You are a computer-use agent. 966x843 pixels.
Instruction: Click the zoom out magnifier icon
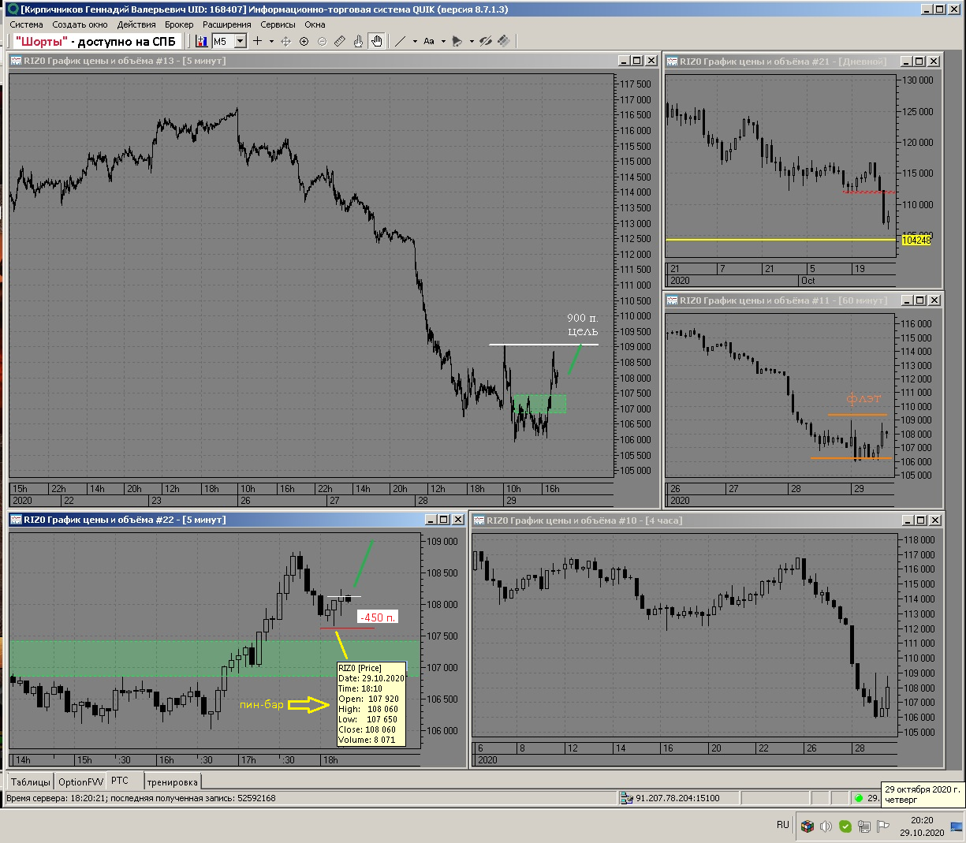click(322, 41)
